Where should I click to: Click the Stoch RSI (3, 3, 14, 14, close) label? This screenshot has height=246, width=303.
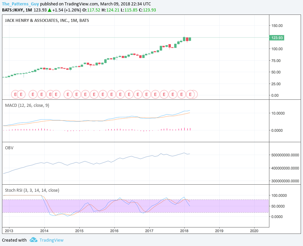pos(32,190)
